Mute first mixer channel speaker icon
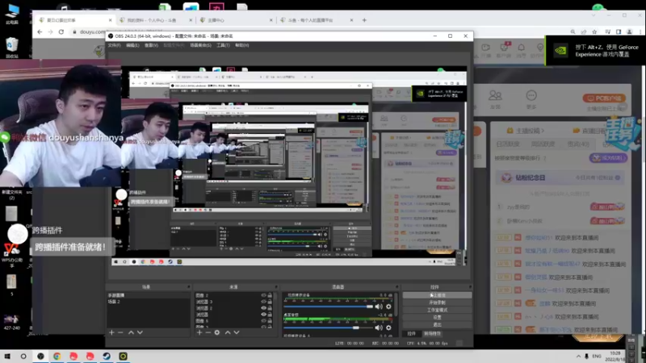The width and height of the screenshot is (646, 363). pyautogui.click(x=379, y=307)
